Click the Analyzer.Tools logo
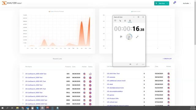The height and width of the screenshot is (110, 196). (x=12, y=3)
